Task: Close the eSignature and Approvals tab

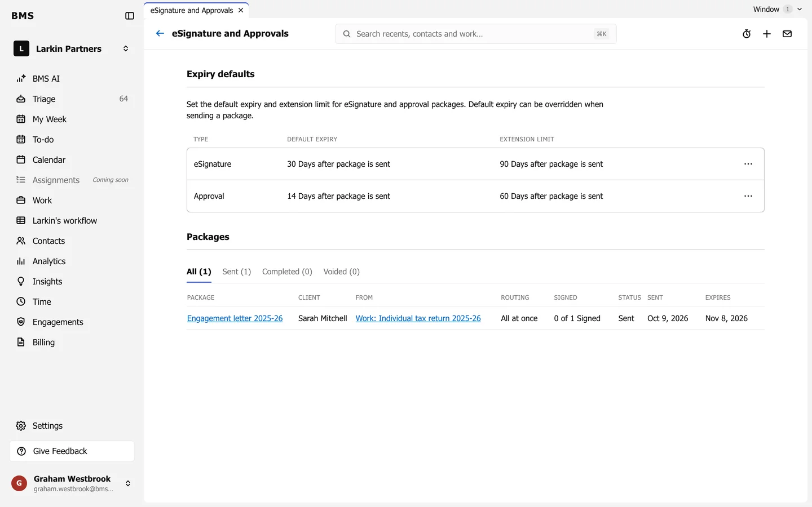Action: pos(241,10)
